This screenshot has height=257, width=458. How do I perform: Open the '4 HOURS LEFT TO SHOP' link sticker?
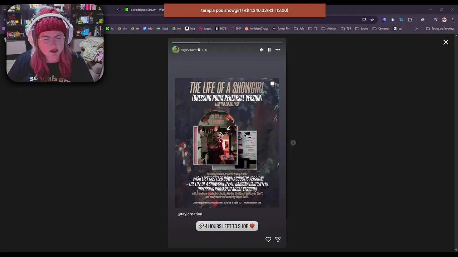pos(227,226)
